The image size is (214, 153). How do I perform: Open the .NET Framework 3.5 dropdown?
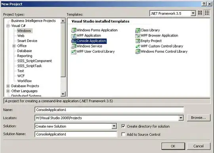coord(193,13)
